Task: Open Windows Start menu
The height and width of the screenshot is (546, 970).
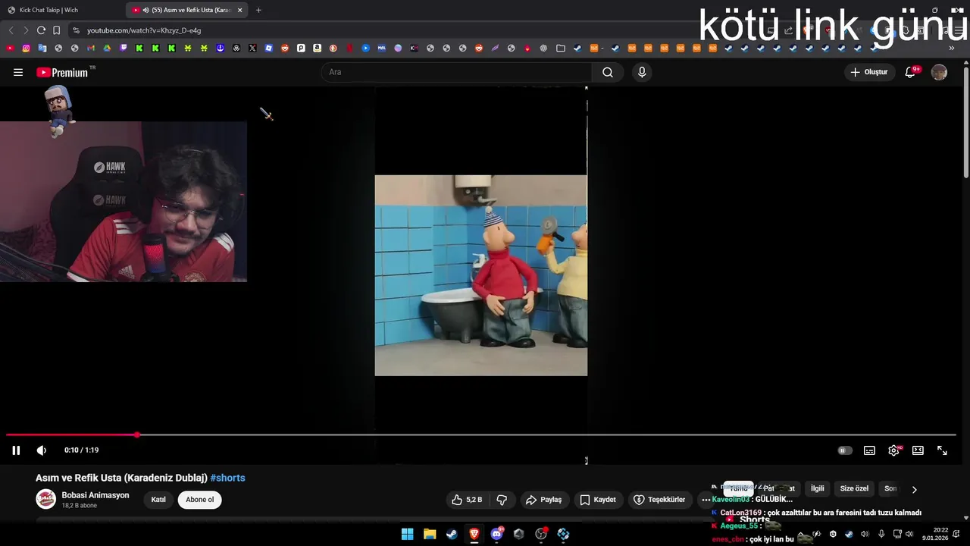Action: pos(407,534)
